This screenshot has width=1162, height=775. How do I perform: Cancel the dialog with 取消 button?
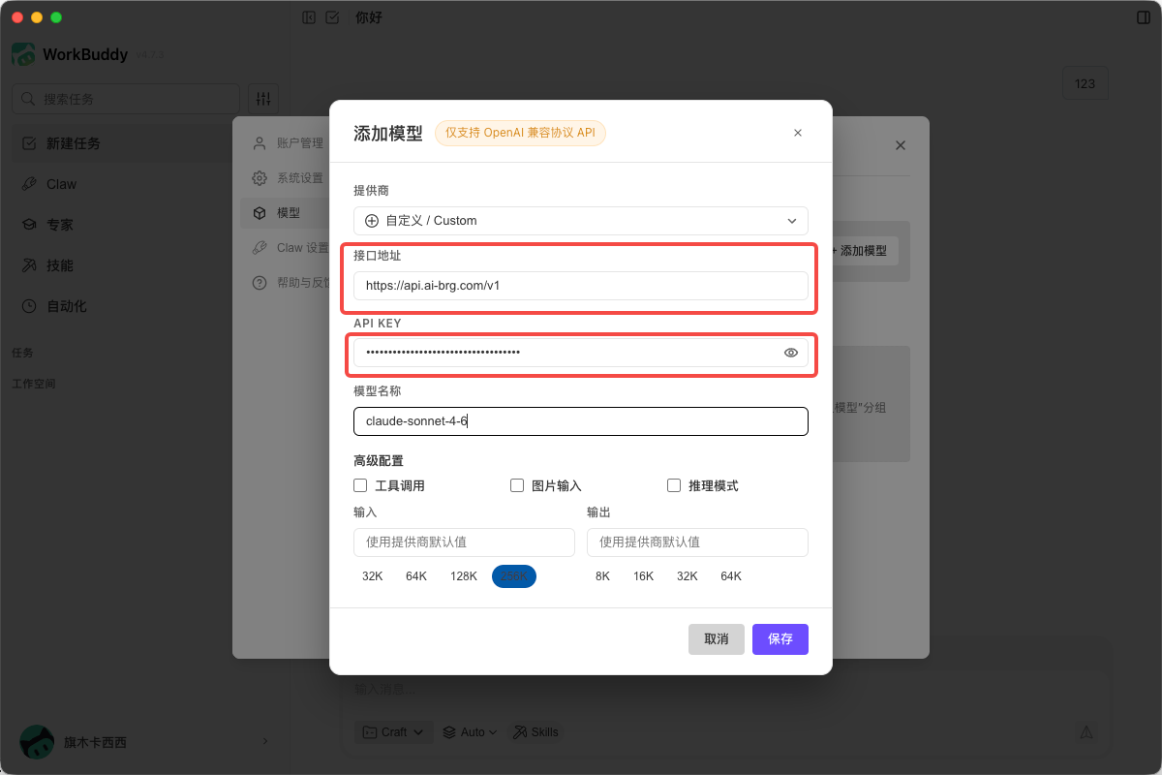(717, 638)
